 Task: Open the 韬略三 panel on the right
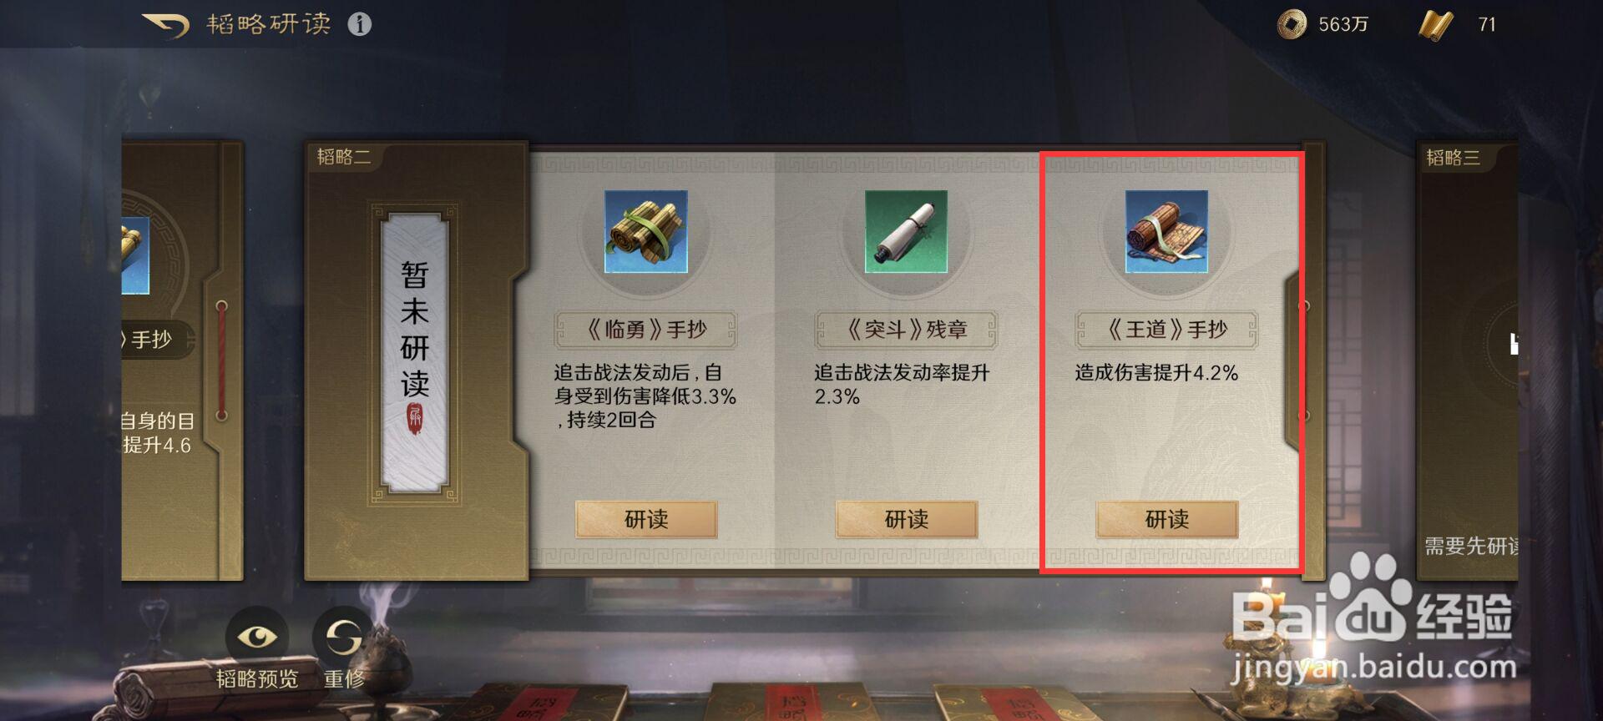1468,360
